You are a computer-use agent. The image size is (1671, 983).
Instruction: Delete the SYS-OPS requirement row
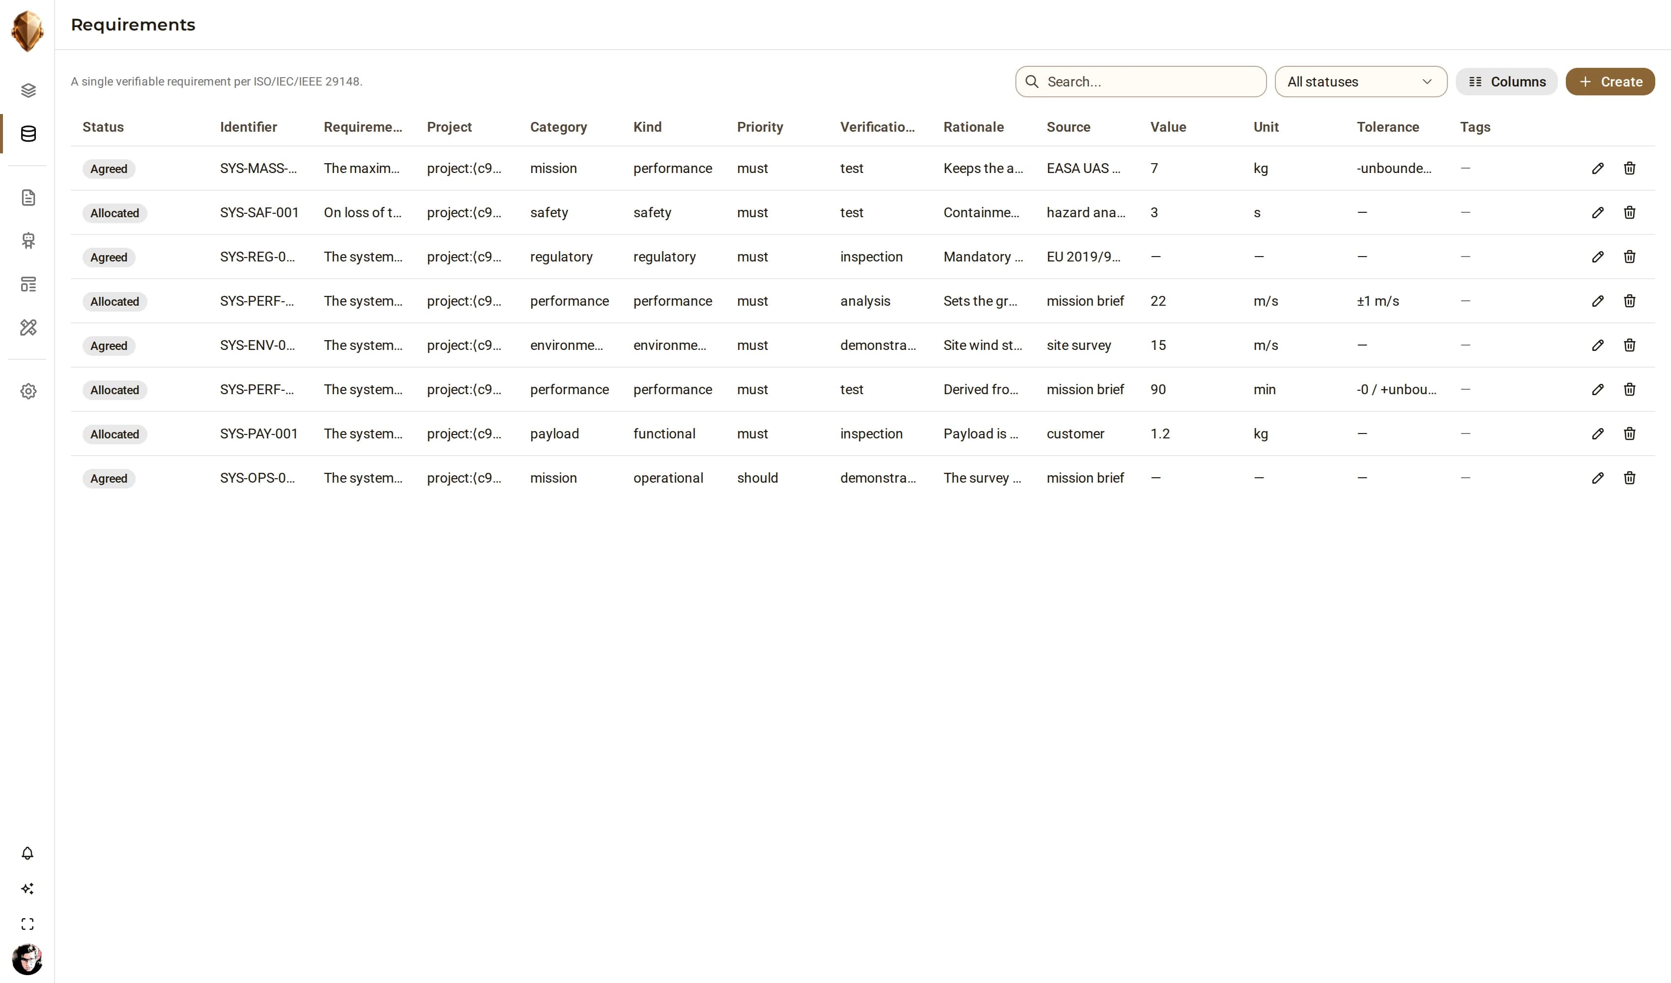click(1629, 478)
